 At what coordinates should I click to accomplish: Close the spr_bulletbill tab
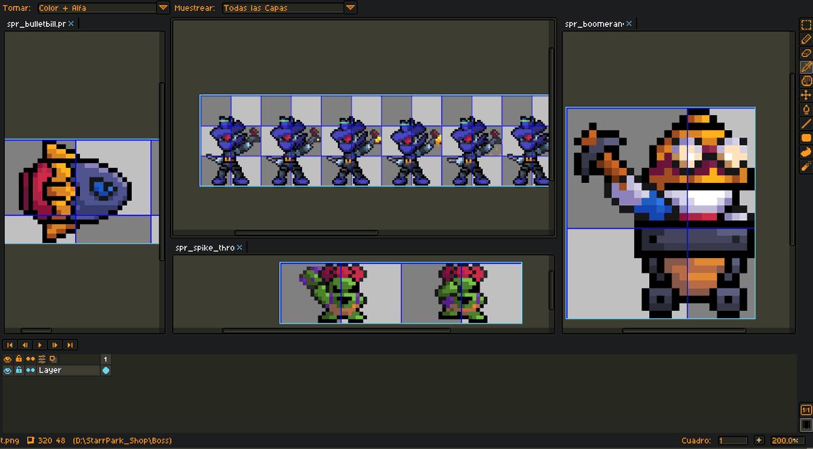click(72, 24)
